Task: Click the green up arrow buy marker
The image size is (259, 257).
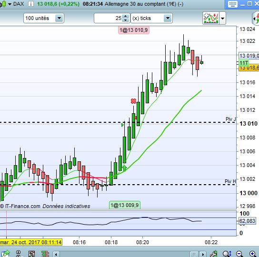Action: coord(125,168)
